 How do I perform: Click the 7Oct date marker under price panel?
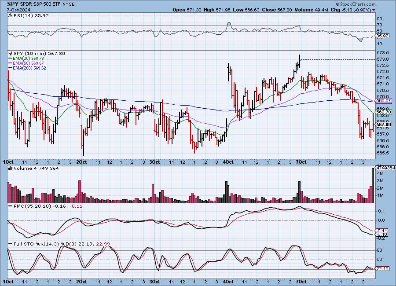[301, 162]
